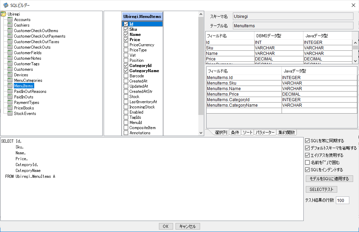Viewport: 359px width, 232px height.
Task: Click the DBMSデータ型 column header
Action: point(278,36)
